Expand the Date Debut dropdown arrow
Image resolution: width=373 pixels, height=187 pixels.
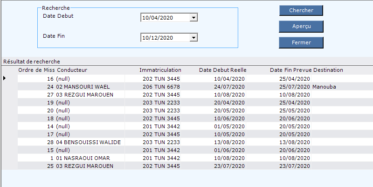[193, 18]
